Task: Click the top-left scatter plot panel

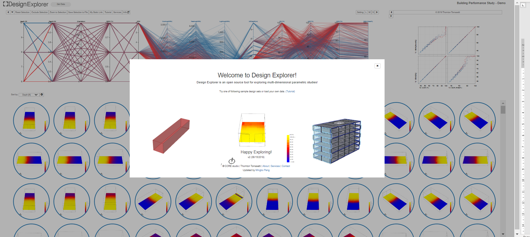Action: pos(432,41)
